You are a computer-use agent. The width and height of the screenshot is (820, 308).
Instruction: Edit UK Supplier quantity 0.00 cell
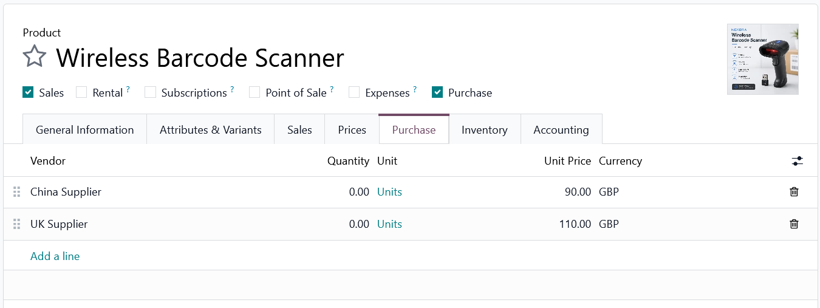pyautogui.click(x=359, y=224)
